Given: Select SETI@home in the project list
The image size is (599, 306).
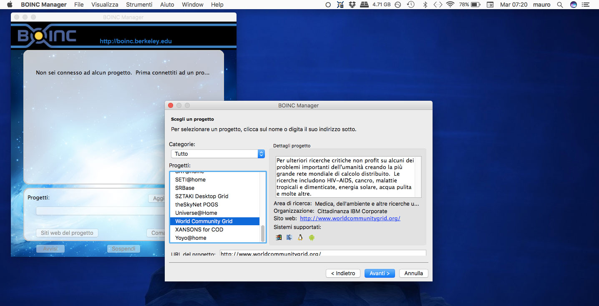Looking at the screenshot, I should [190, 179].
